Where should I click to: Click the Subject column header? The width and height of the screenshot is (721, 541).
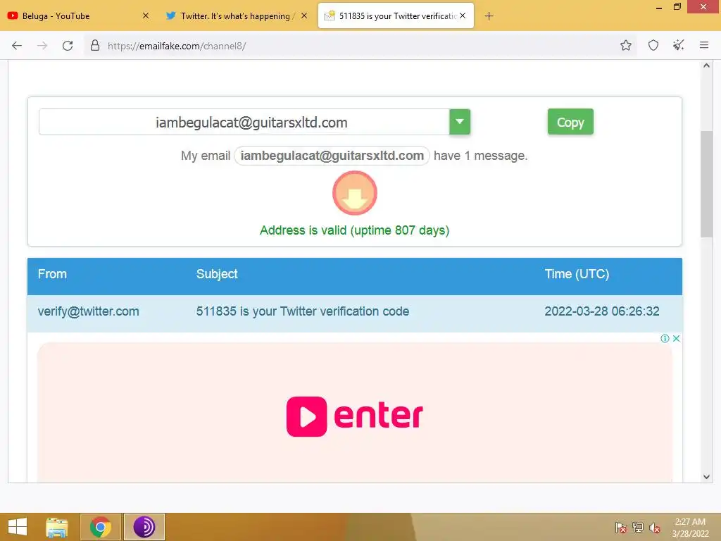pyautogui.click(x=217, y=274)
